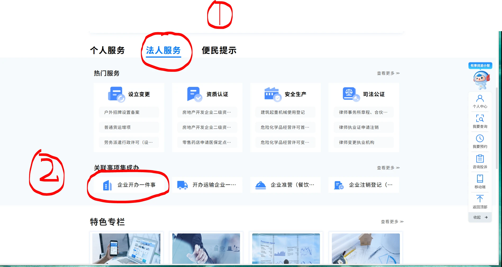Click the 设立变更 category icon
Image resolution: width=502 pixels, height=267 pixels.
pyautogui.click(x=116, y=94)
